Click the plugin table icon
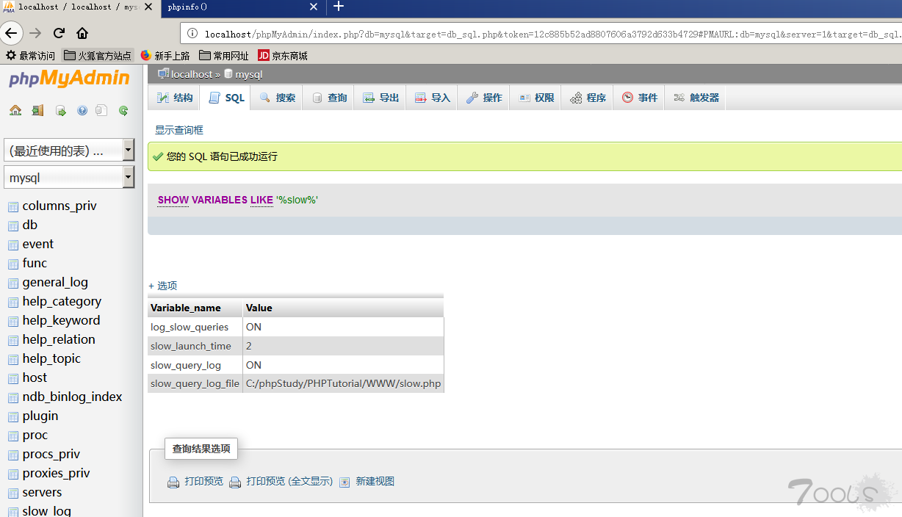The width and height of the screenshot is (902, 517). (x=13, y=417)
